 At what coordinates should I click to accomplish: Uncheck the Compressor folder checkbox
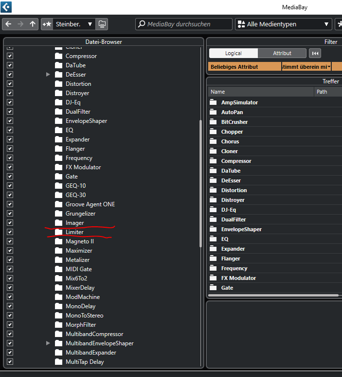coord(10,56)
